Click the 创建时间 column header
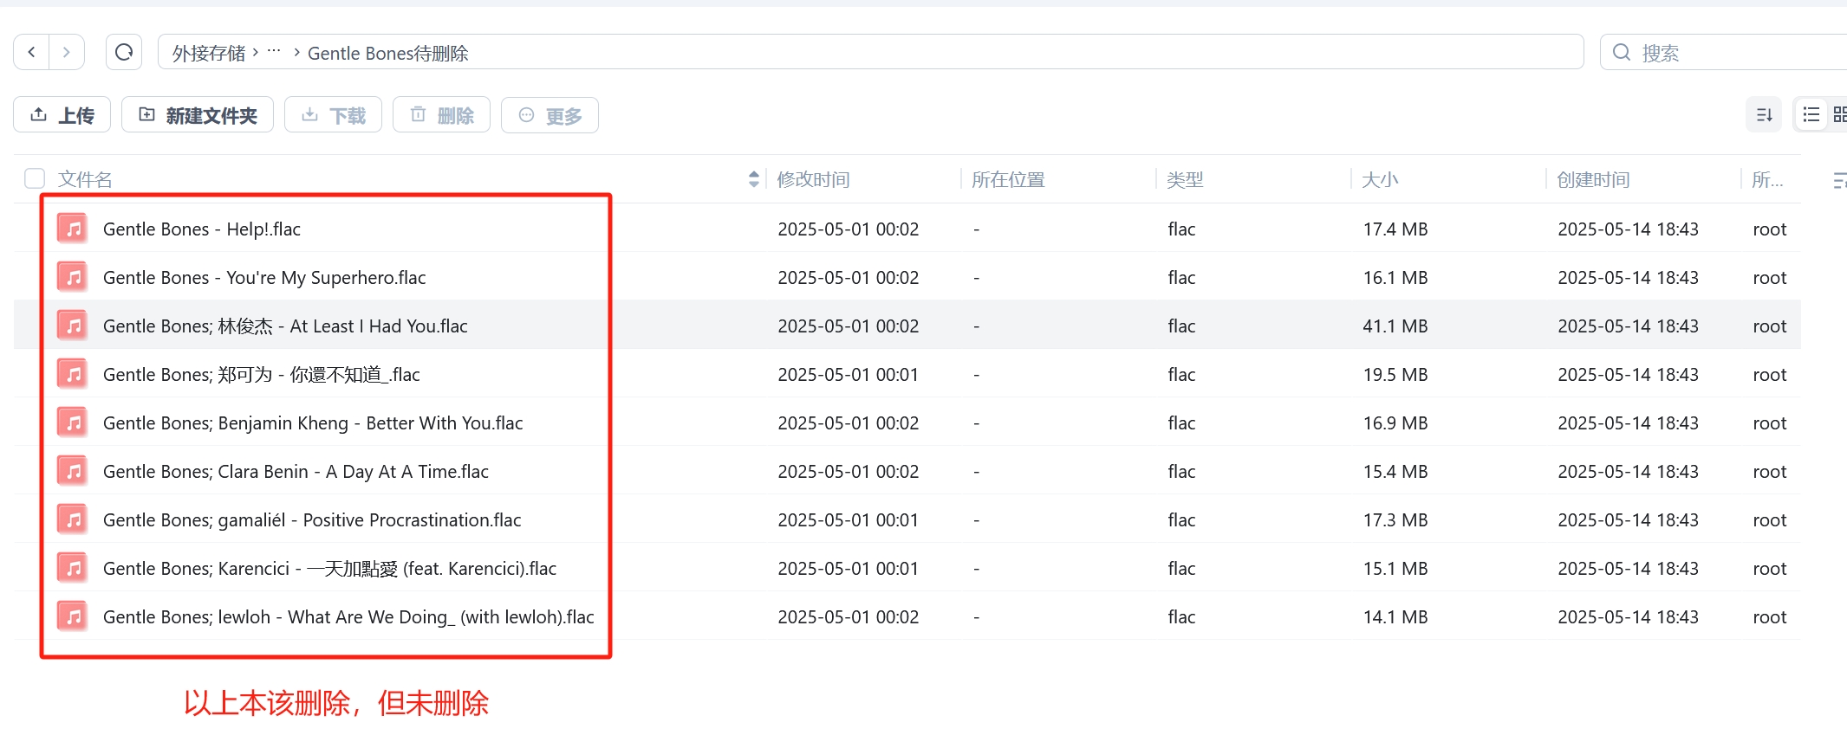1847x748 pixels. coord(1593,179)
